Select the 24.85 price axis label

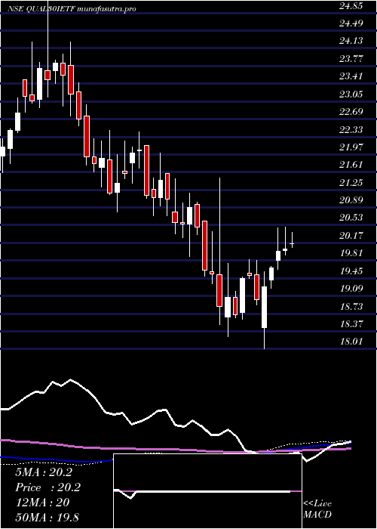(351, 5)
